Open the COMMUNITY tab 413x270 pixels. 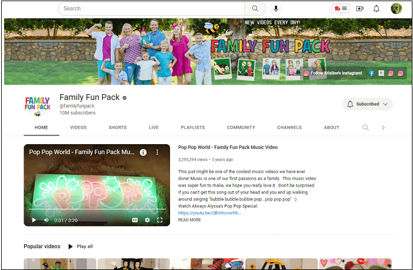pyautogui.click(x=241, y=128)
